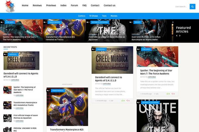Open featured Transformers Masterpiece #25 article

click(x=60, y=38)
